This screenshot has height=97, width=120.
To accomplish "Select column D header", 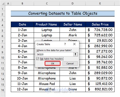I will (73, 4).
